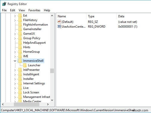The height and width of the screenshot is (113, 151).
Task: Click the REG_SZ type cell
Action: (x=93, y=22)
